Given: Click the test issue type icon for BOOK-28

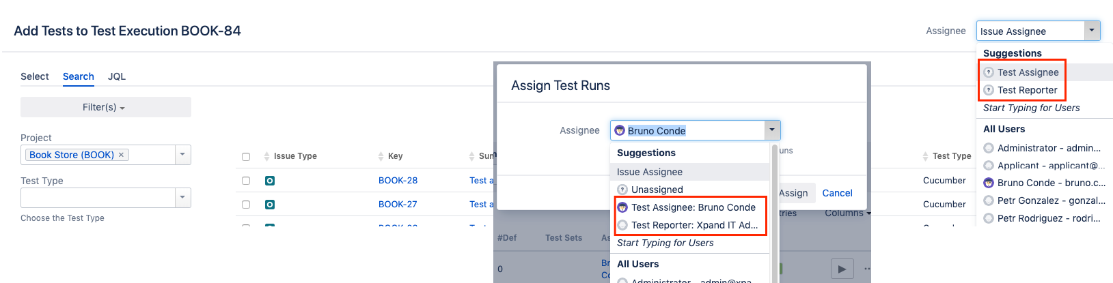Looking at the screenshot, I should (270, 181).
